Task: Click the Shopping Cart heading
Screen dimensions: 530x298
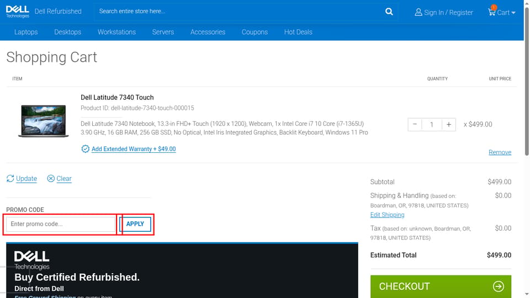Action: click(52, 57)
